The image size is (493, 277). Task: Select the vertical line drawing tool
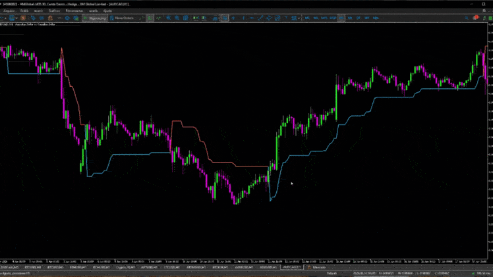(243, 18)
